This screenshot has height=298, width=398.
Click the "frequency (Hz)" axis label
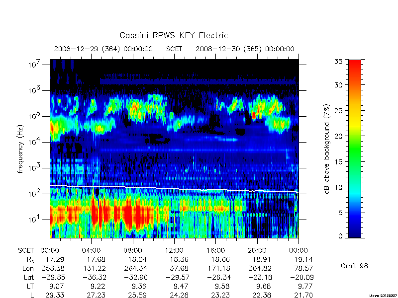pos(20,149)
